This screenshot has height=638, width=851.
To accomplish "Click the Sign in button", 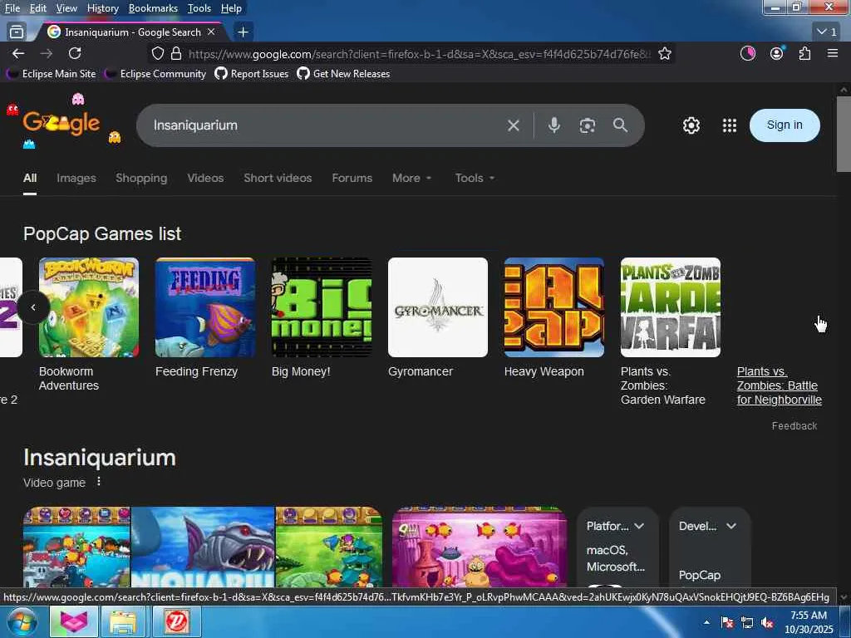I will point(785,125).
